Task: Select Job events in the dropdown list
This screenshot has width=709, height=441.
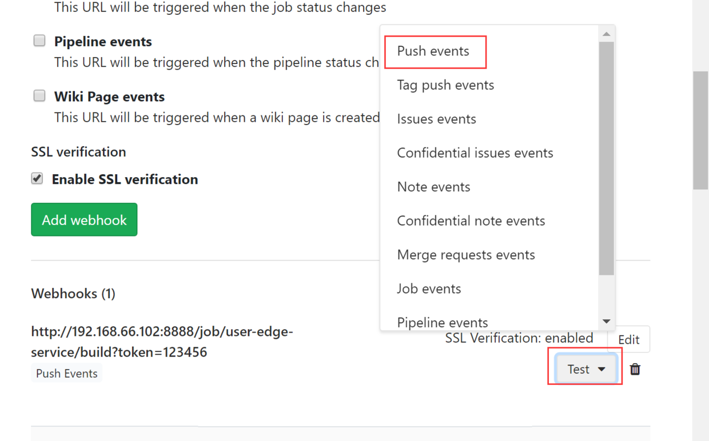Action: tap(429, 288)
